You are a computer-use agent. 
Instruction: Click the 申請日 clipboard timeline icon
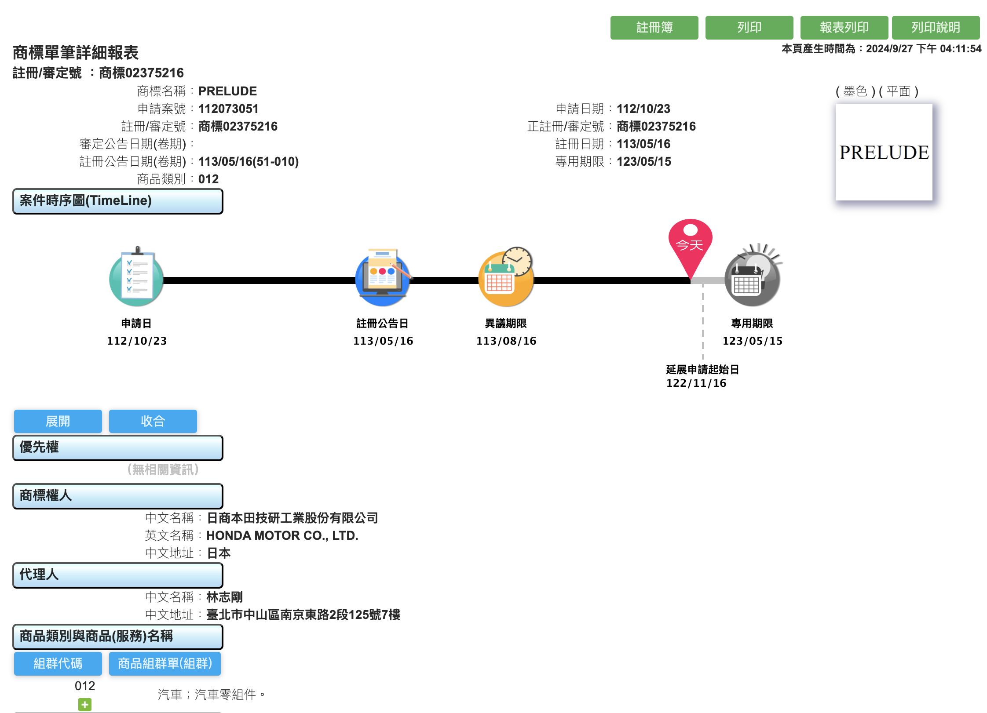pos(137,277)
